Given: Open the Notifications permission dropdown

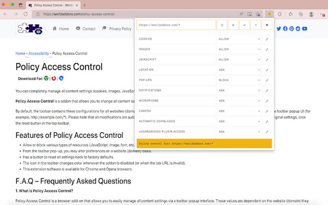Looking at the screenshot, I should [x=239, y=91].
